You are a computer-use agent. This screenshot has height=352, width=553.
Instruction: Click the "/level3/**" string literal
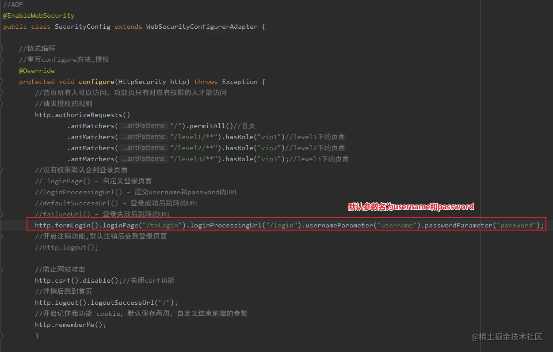tap(194, 159)
